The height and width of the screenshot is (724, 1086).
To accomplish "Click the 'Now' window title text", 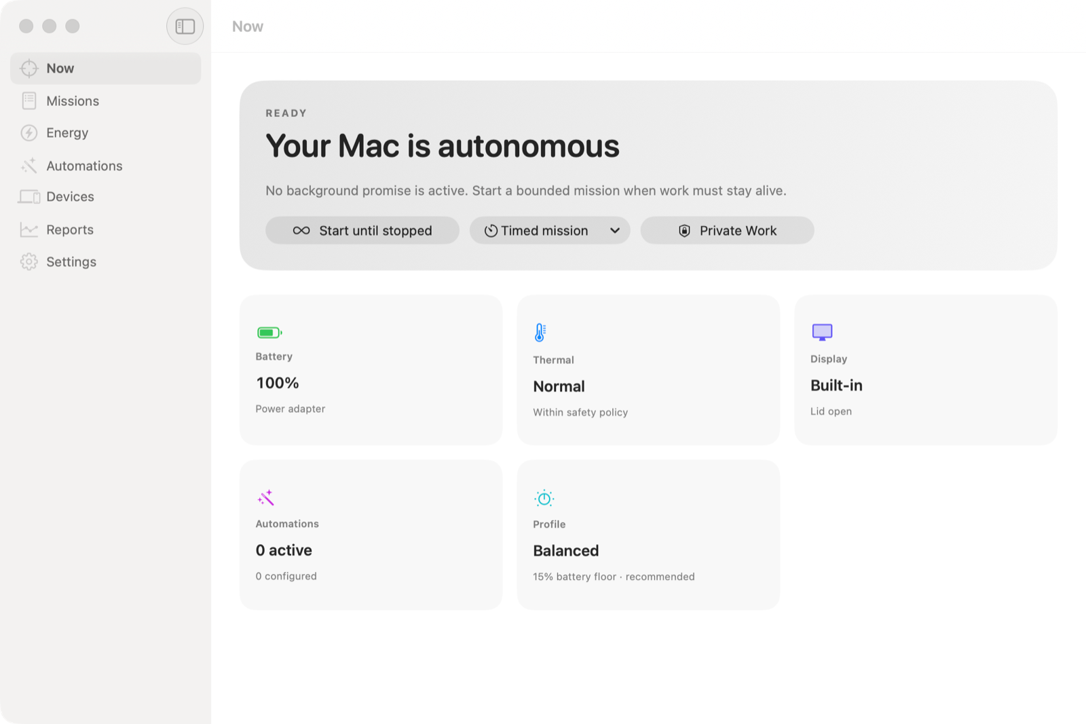I will point(248,26).
